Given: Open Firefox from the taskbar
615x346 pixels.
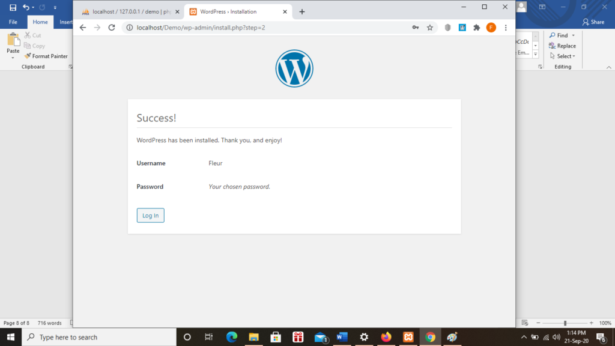Looking at the screenshot, I should tap(386, 337).
